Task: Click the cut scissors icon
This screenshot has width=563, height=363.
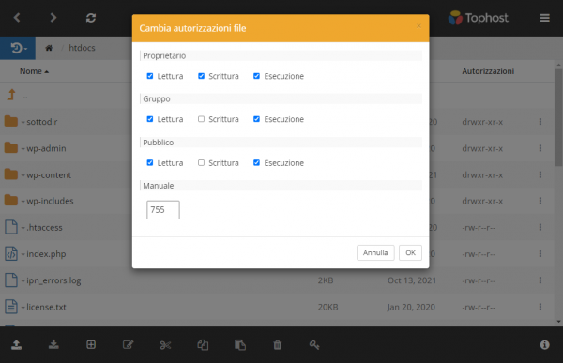Action: point(165,345)
